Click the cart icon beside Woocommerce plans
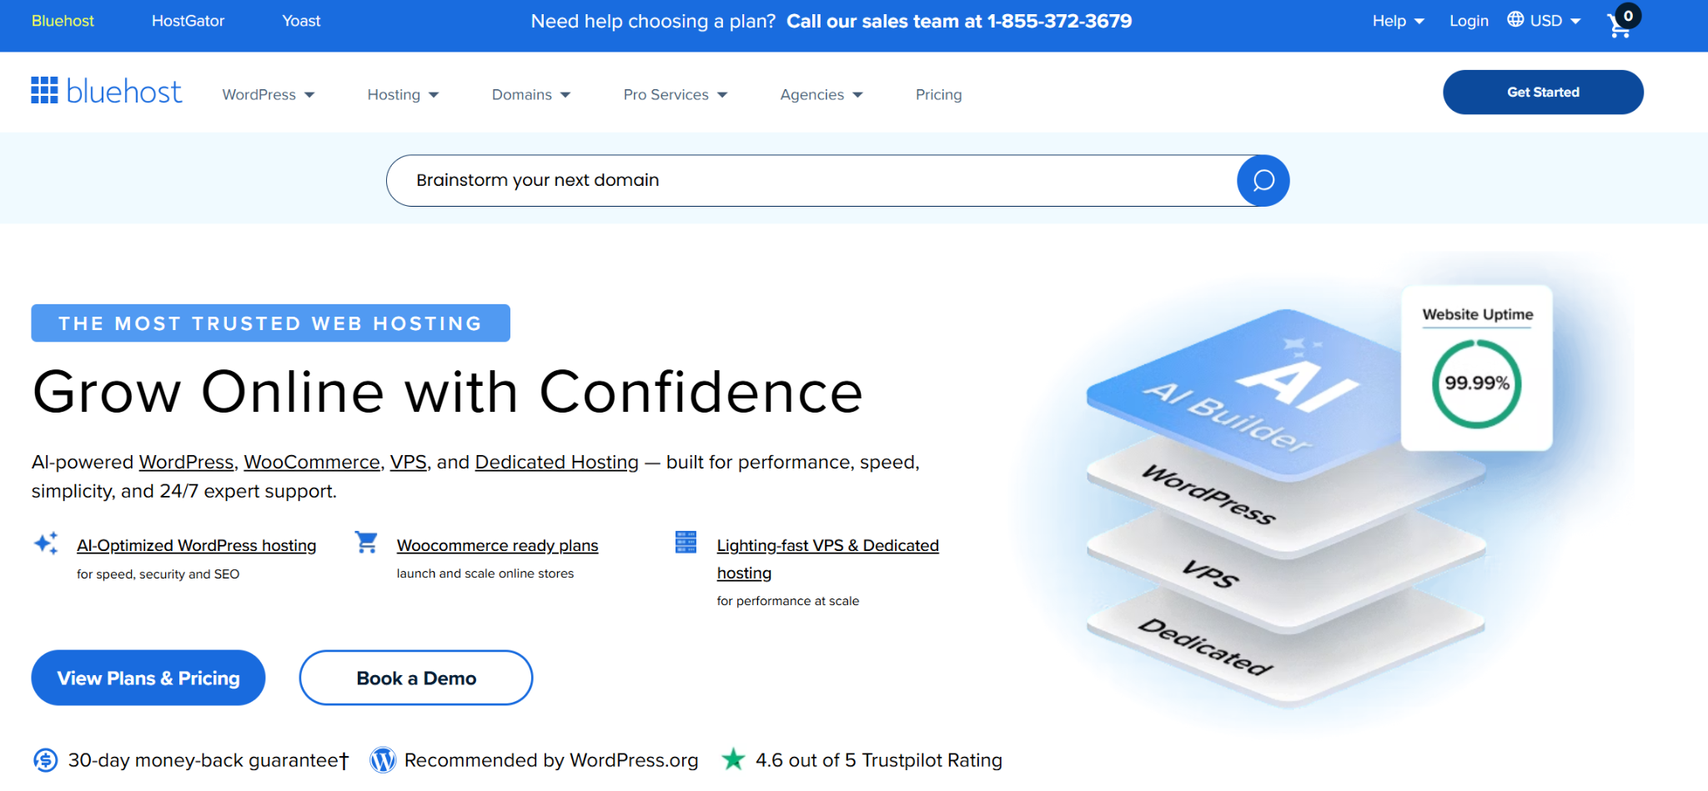 tap(366, 542)
